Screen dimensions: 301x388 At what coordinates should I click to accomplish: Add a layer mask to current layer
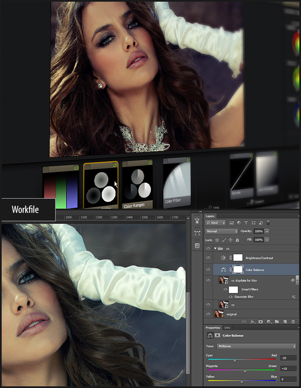(260, 321)
